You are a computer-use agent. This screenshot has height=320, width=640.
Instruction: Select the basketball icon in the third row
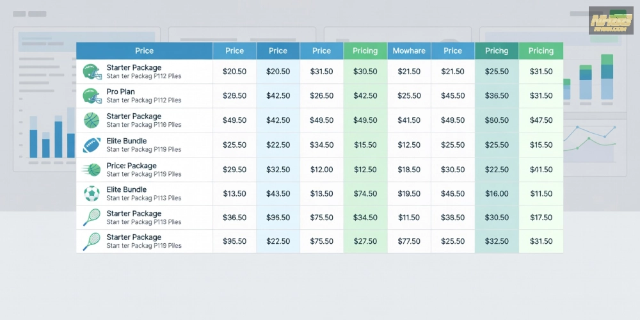92,120
